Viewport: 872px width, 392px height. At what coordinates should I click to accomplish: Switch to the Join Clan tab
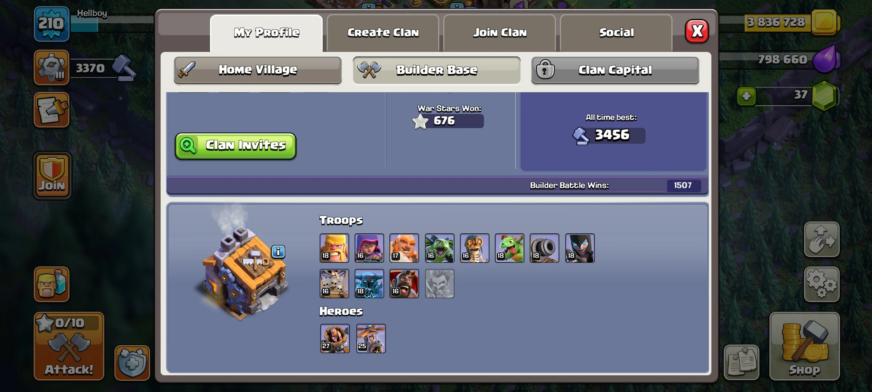pyautogui.click(x=500, y=33)
